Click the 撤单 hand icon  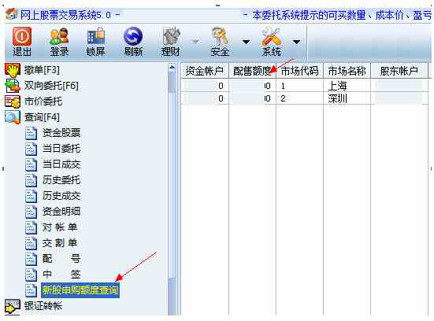13,70
